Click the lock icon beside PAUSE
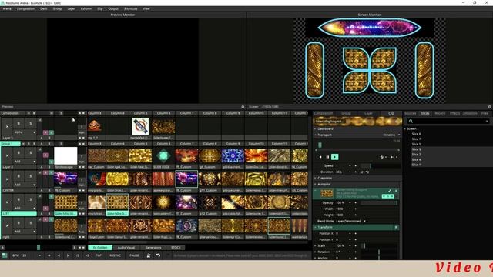493x277 pixels. click(149, 255)
